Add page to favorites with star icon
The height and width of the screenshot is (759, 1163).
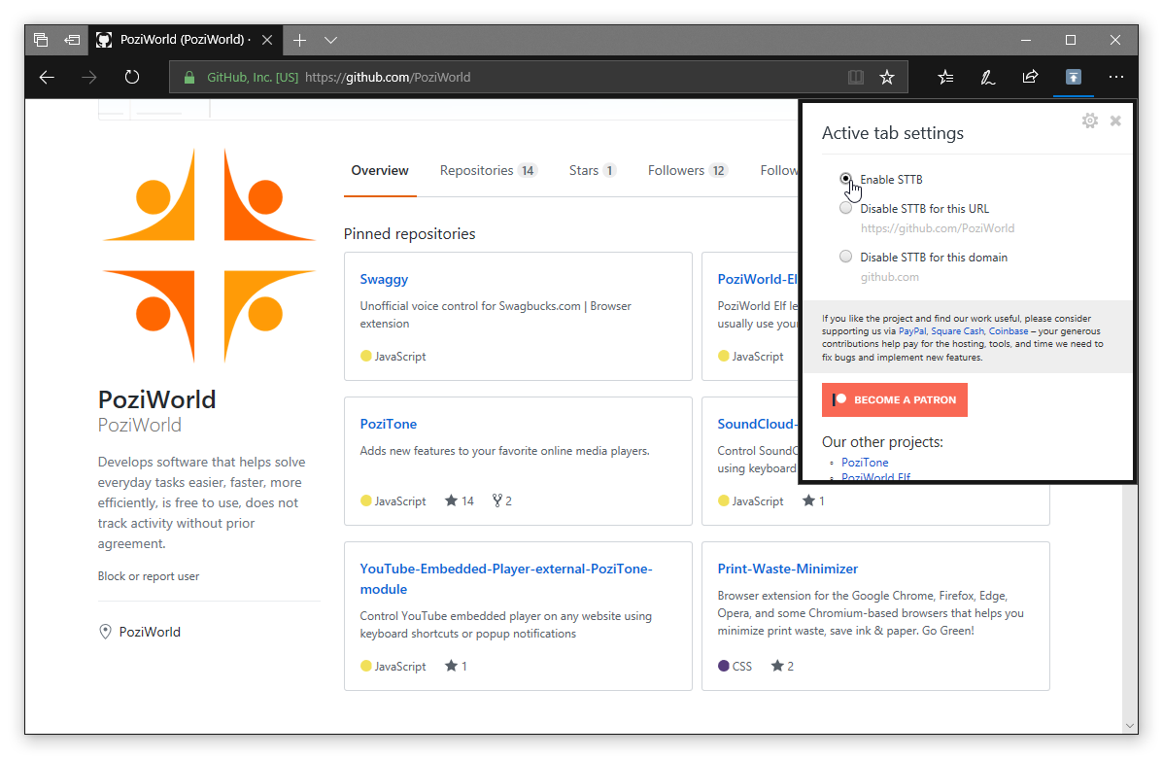coord(887,77)
